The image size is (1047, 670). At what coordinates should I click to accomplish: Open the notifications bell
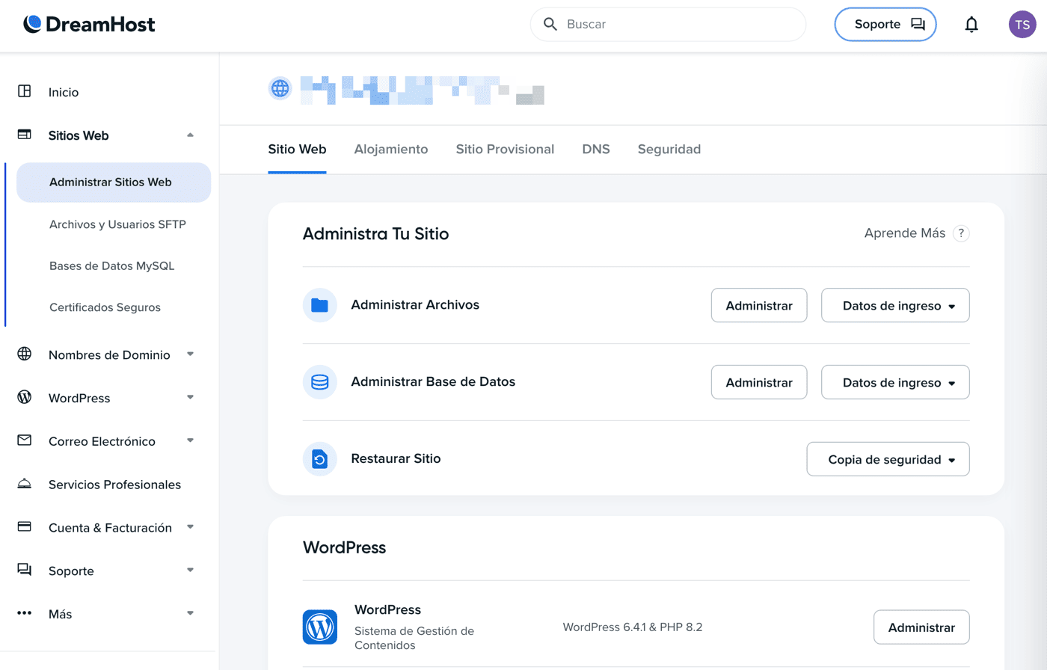[x=971, y=25]
